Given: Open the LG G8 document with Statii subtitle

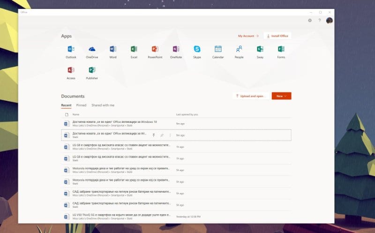Looking at the screenshot, I should tap(176, 158).
